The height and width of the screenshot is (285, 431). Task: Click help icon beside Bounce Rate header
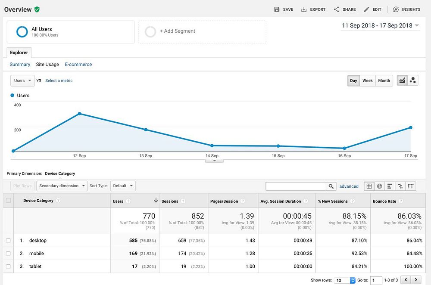click(x=401, y=201)
